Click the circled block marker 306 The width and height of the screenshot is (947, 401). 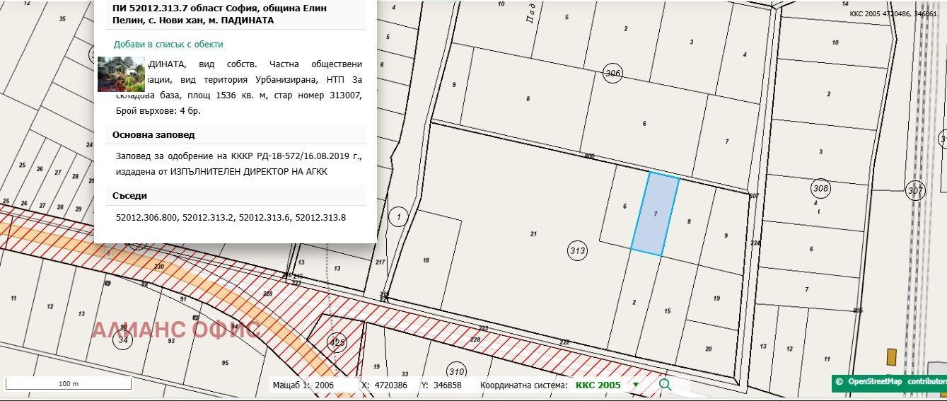pyautogui.click(x=612, y=74)
